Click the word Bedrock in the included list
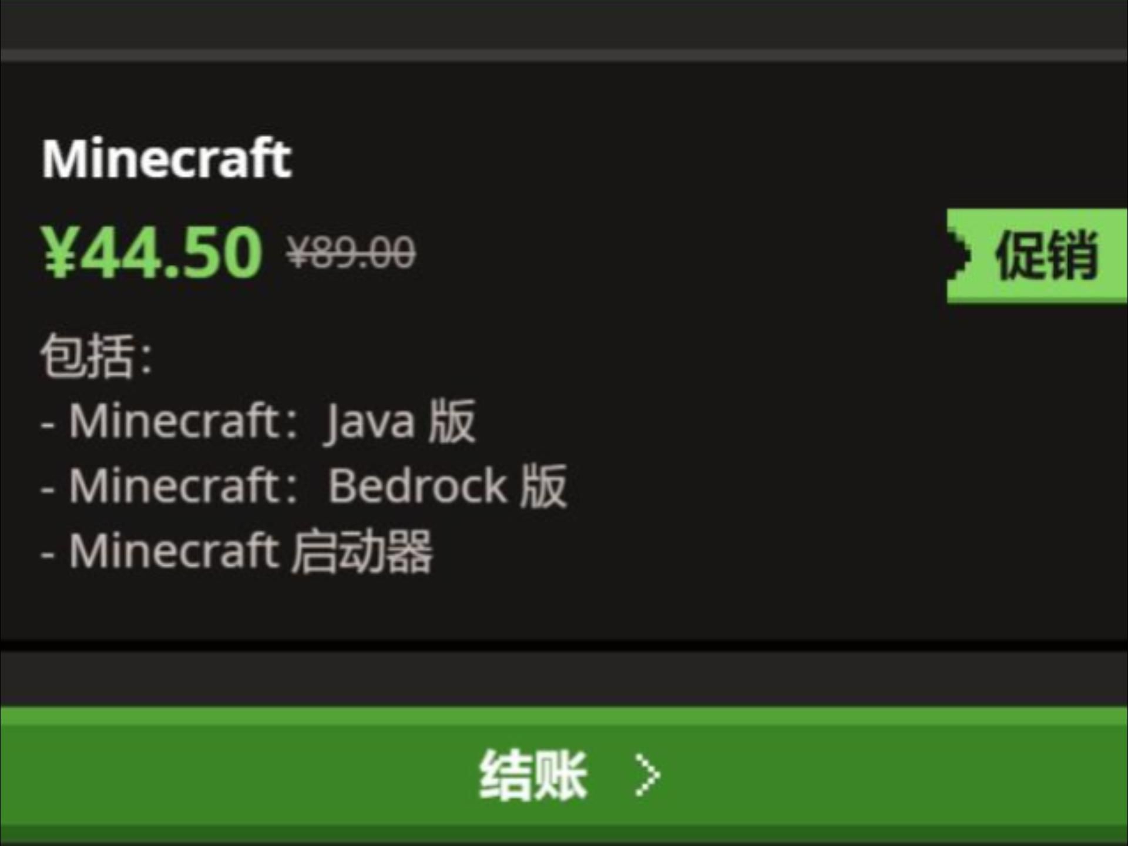1128x846 pixels. pos(417,486)
